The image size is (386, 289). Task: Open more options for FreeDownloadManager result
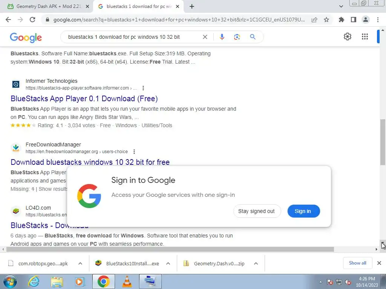(134, 152)
